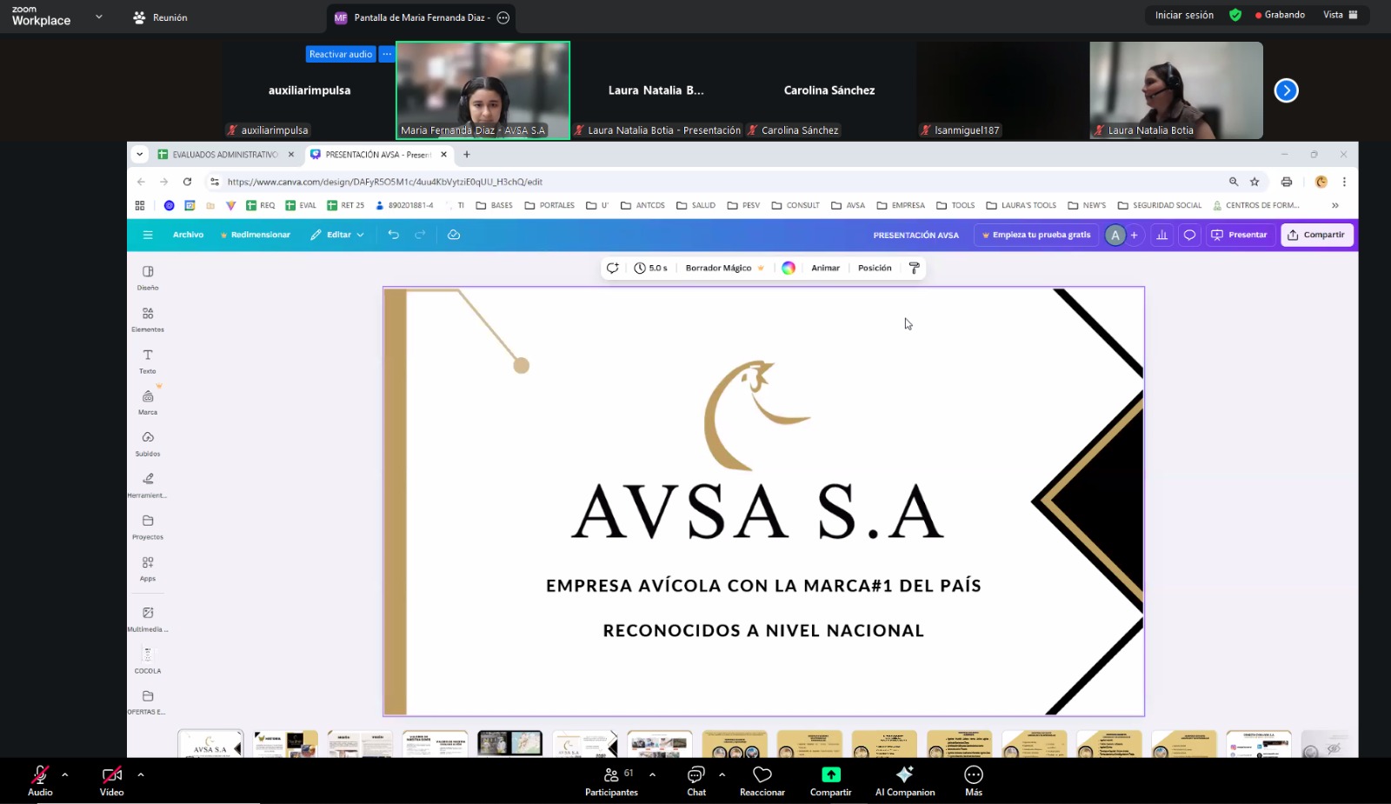
Task: Open the Canva comments bubble icon
Action: (1189, 235)
